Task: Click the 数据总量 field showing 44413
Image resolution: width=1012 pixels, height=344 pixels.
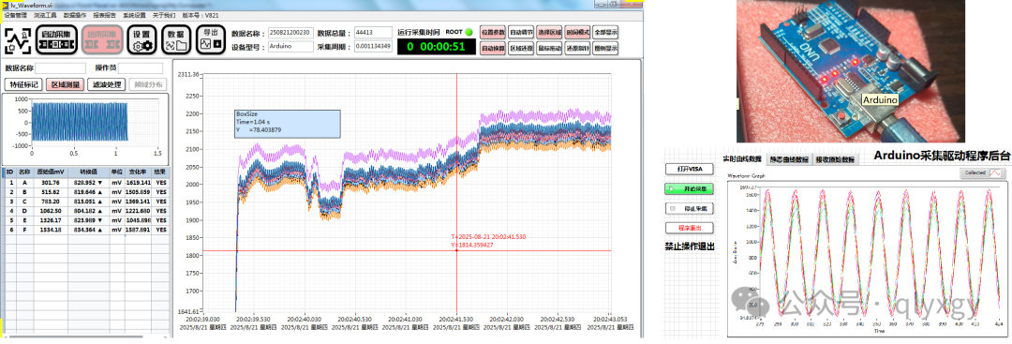Action: pyautogui.click(x=373, y=32)
